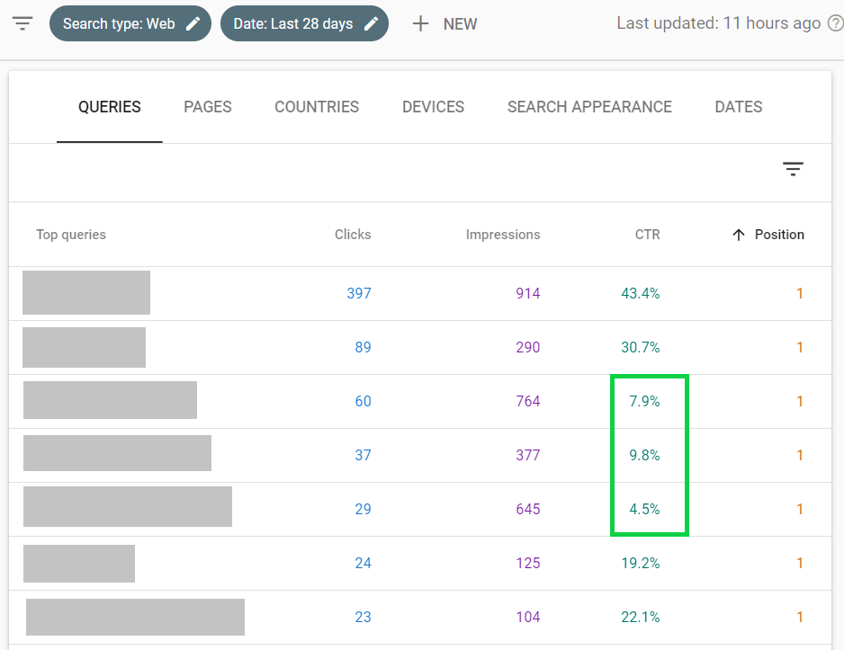The width and height of the screenshot is (844, 650).
Task: Click the 104 impressions value
Action: pyautogui.click(x=527, y=618)
